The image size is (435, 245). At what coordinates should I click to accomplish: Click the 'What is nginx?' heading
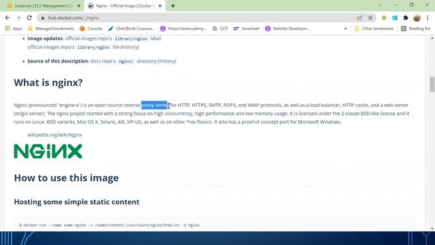click(48, 82)
